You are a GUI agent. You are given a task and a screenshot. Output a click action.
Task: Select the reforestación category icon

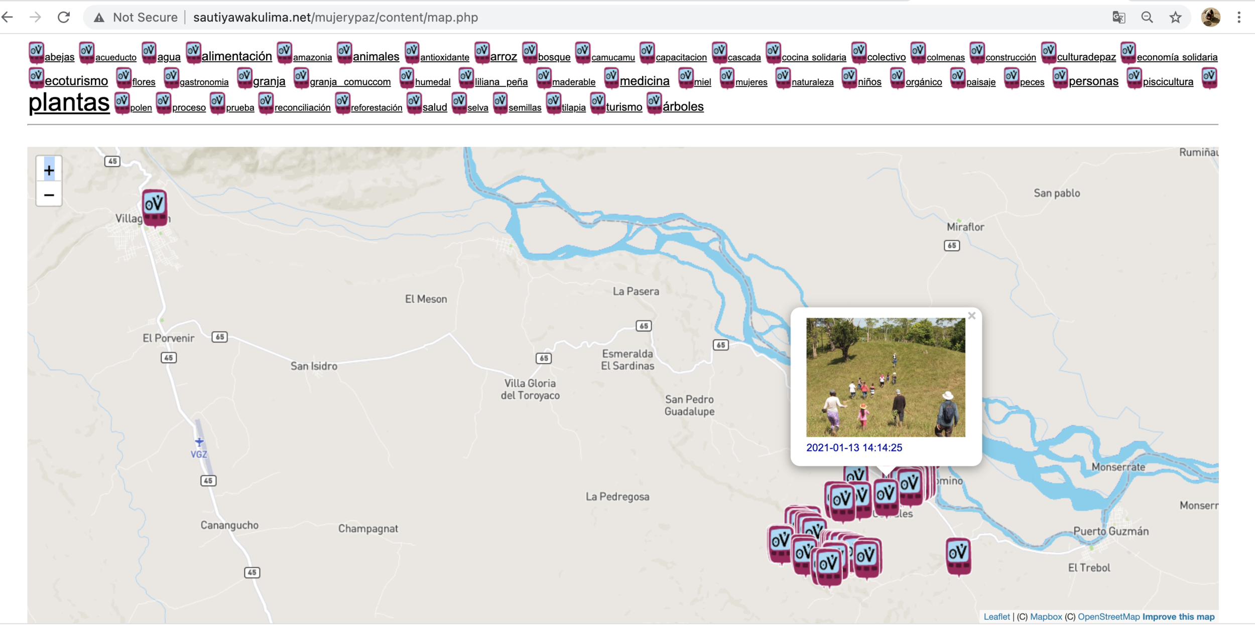click(x=343, y=103)
